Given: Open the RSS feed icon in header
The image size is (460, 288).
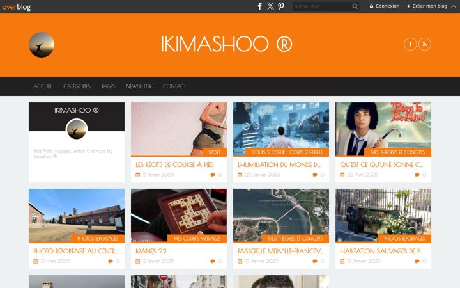Looking at the screenshot, I should (x=424, y=44).
